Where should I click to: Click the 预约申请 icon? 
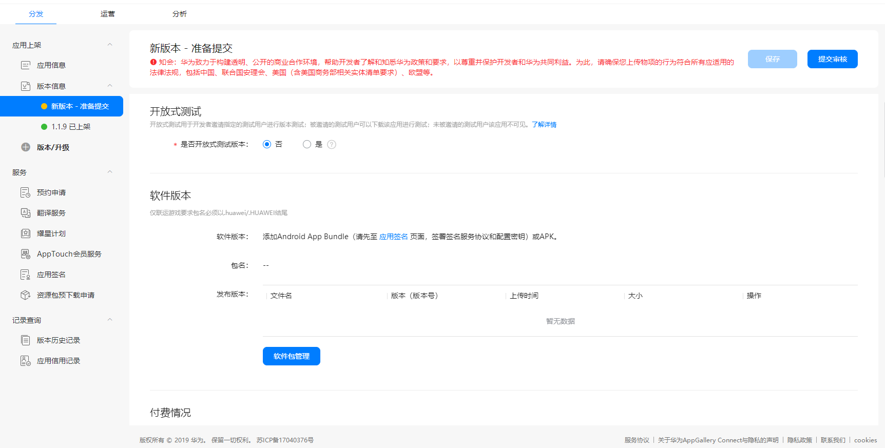(x=26, y=192)
